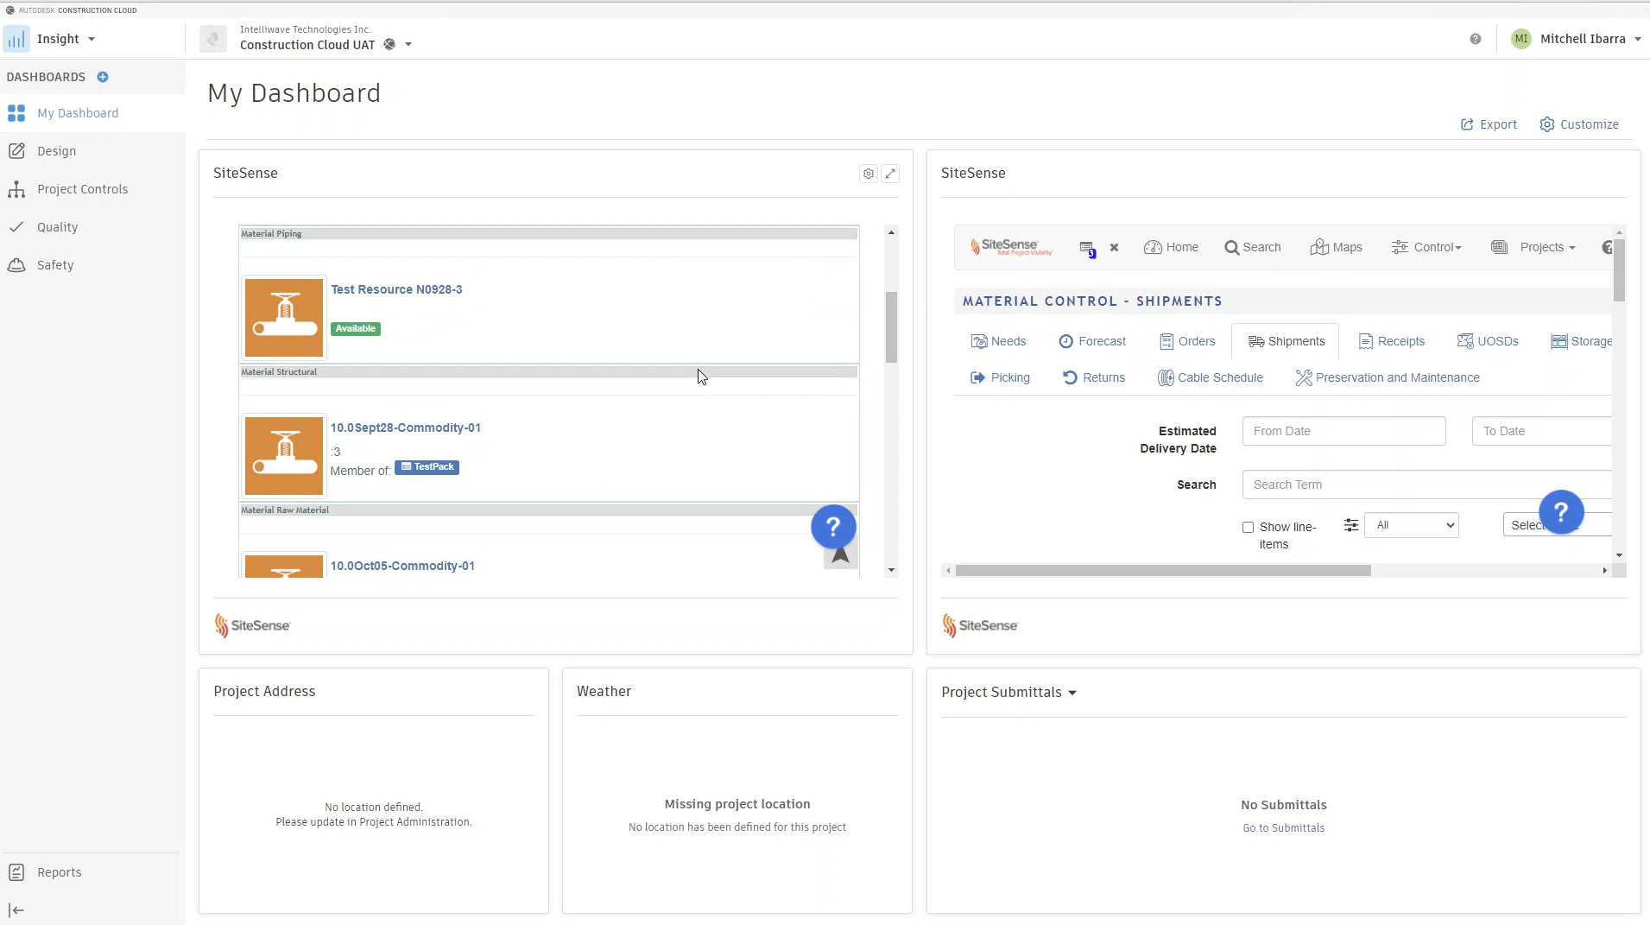Click the vertical scrollbar thumb in left SiteSense card
Screen dimensions: 1650x925
click(891, 327)
